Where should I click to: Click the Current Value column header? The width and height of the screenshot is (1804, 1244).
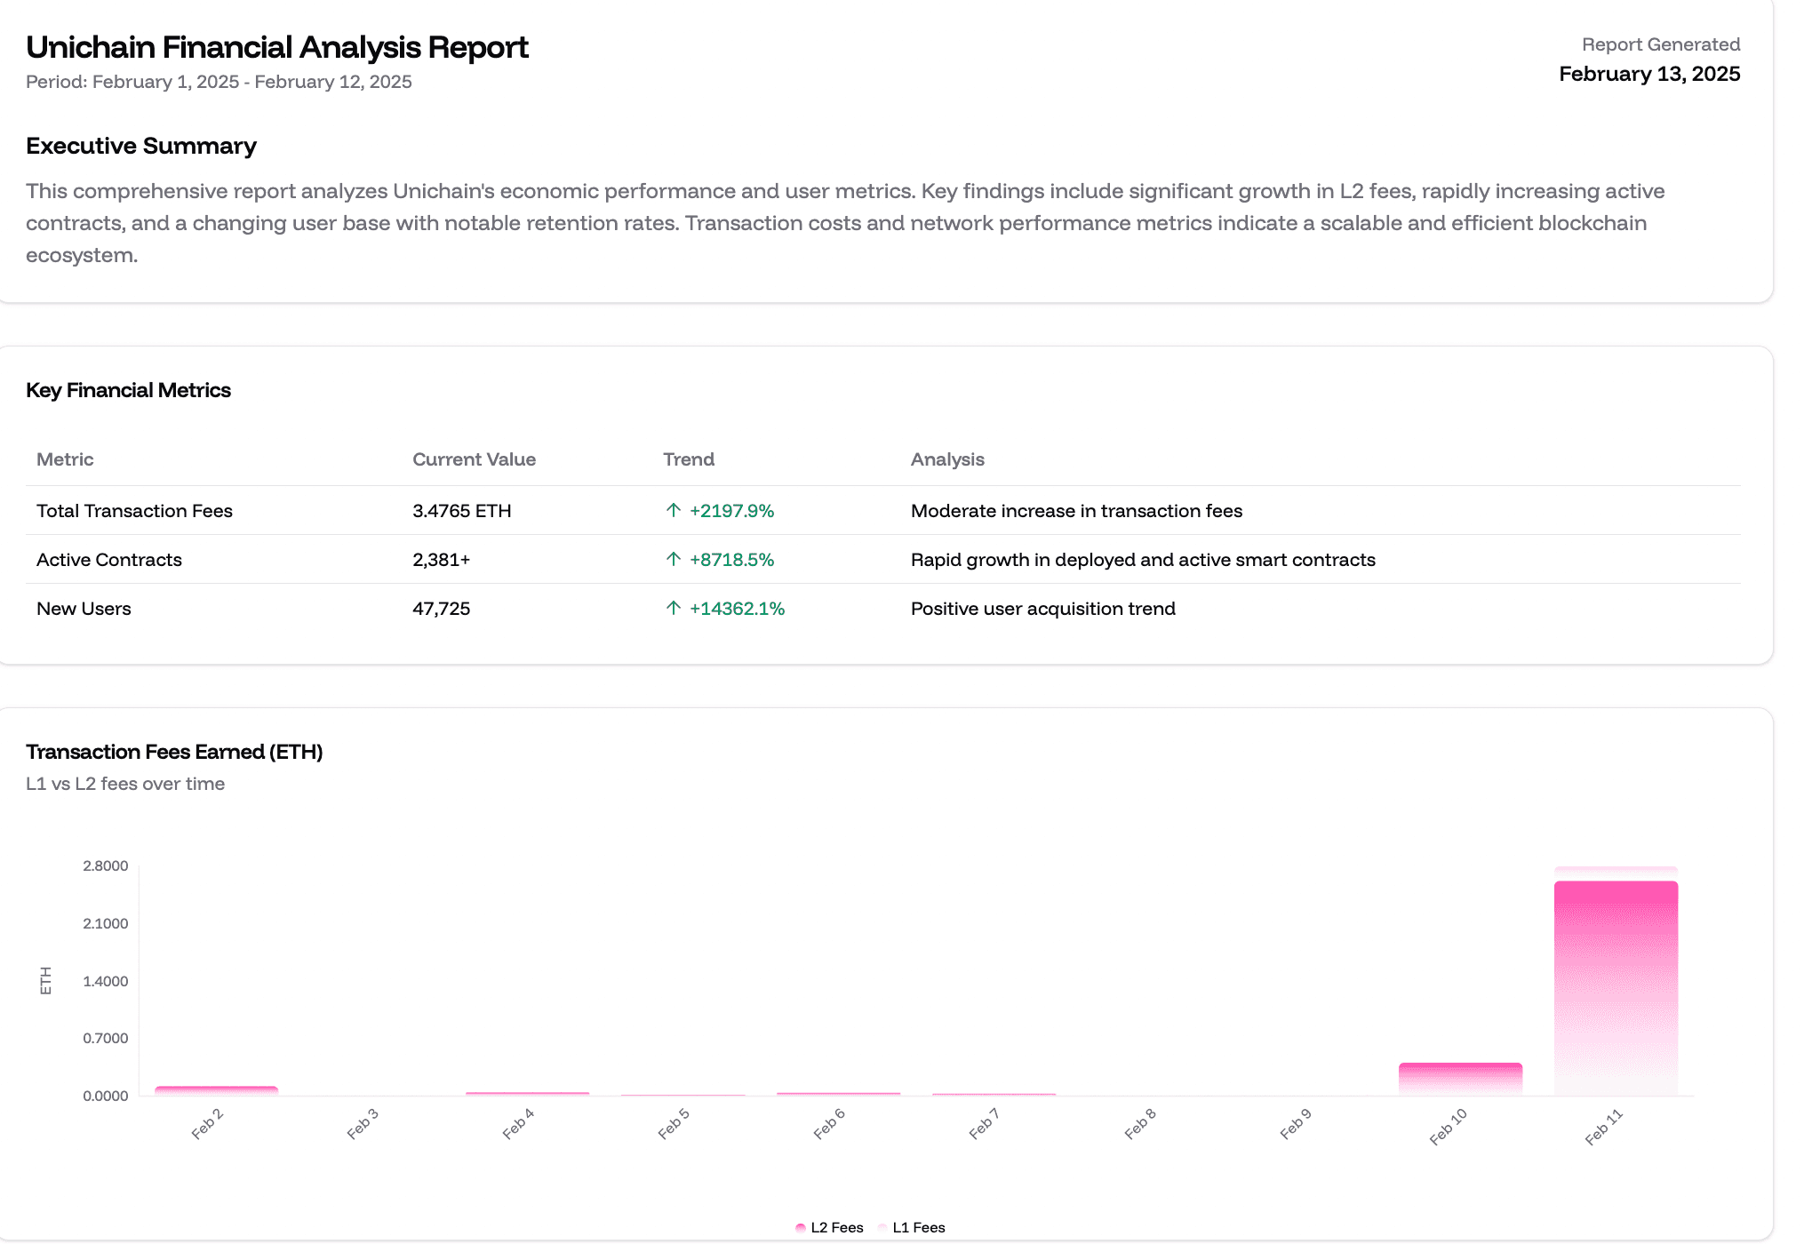point(474,459)
